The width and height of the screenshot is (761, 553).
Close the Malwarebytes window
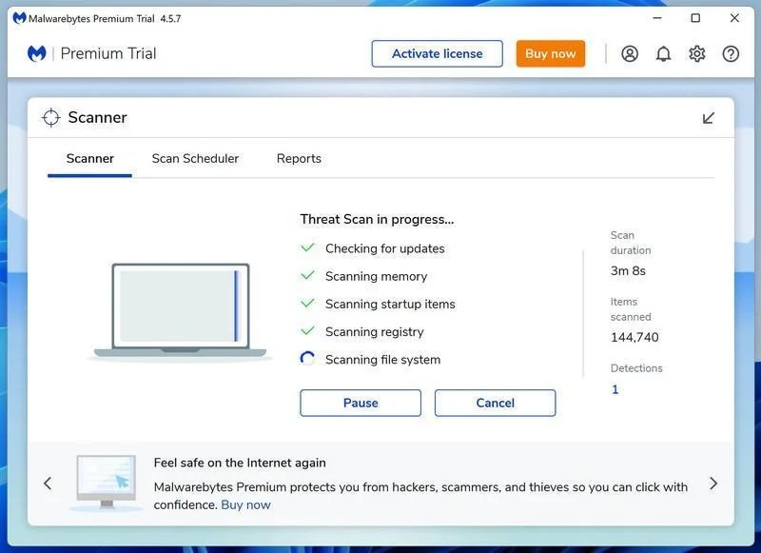click(x=734, y=18)
